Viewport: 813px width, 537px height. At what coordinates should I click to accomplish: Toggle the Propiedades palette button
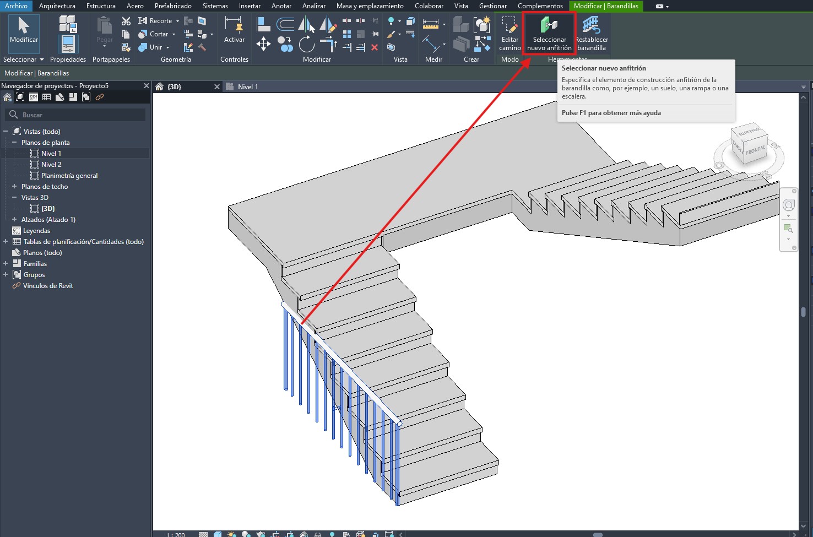[x=68, y=44]
